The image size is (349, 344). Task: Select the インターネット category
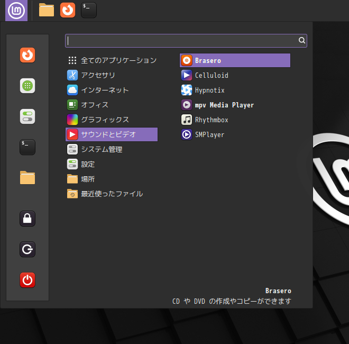pos(112,90)
